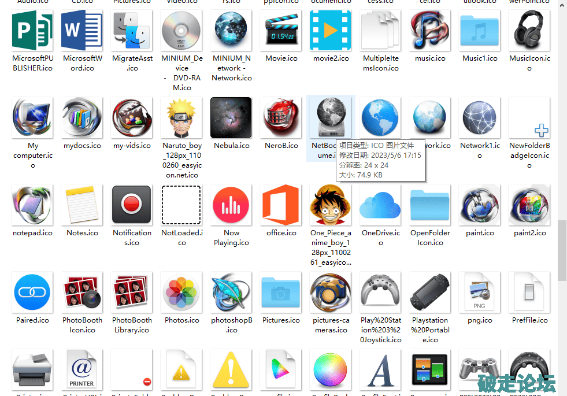Select the Naruto boy icon file
Viewport: 567px width, 396px height.
point(181,118)
